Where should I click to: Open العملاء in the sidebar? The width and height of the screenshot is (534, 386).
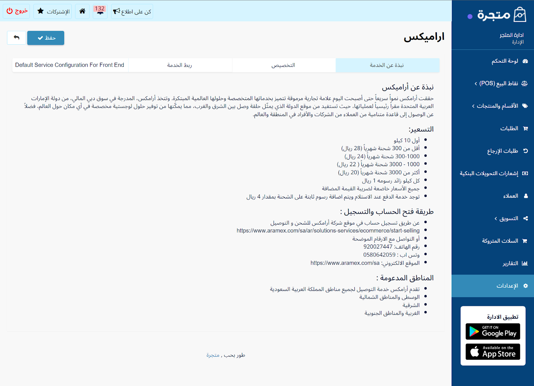coord(493,196)
